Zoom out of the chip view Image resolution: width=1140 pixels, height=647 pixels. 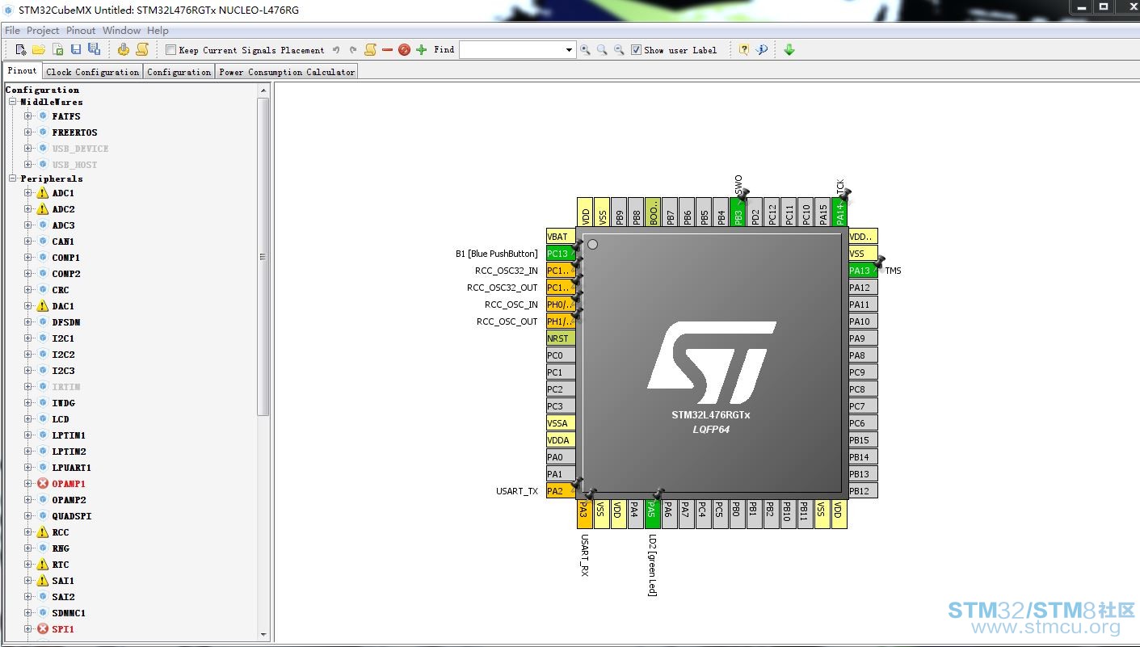click(619, 50)
